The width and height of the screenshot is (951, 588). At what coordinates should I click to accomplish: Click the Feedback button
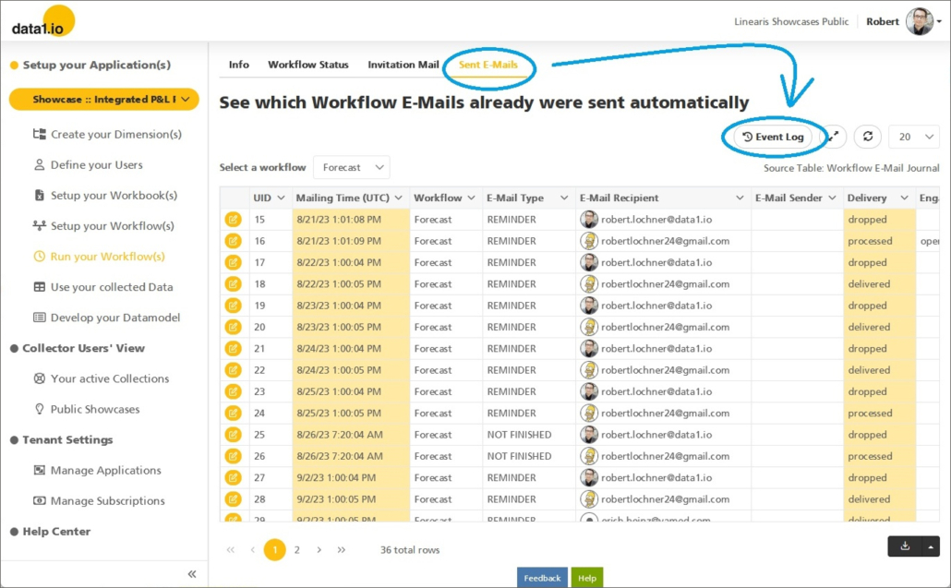[542, 578]
